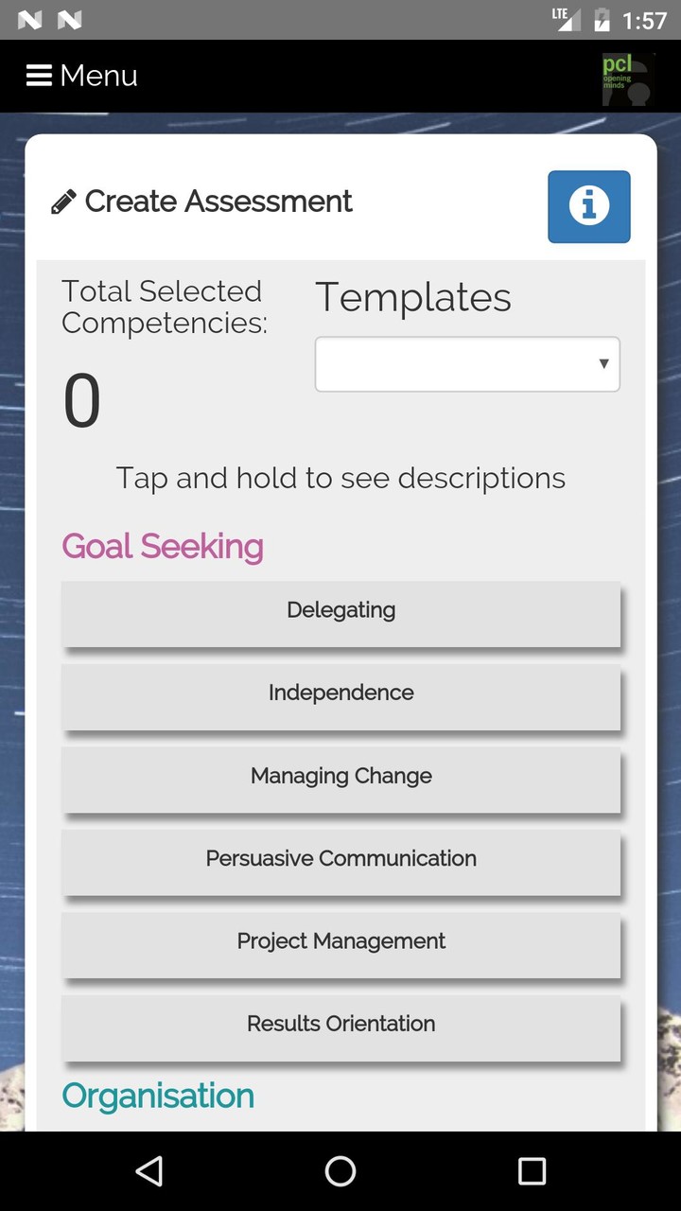Click the pencil icon next to Create Assessment
The height and width of the screenshot is (1211, 681).
click(x=62, y=201)
